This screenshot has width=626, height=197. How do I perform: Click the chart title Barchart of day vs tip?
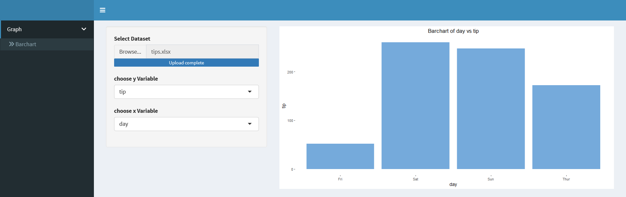[453, 31]
